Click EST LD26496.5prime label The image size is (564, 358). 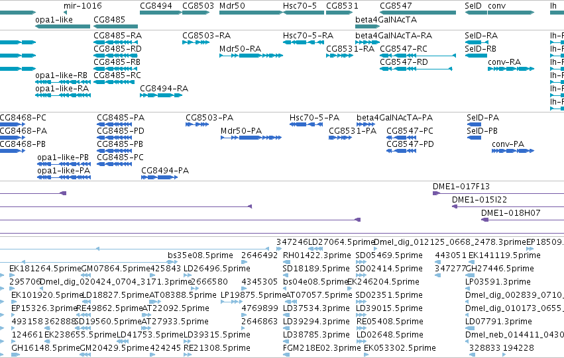pyautogui.click(x=217, y=269)
